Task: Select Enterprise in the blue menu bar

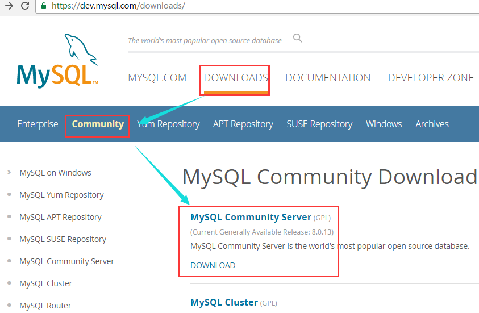Action: 38,124
